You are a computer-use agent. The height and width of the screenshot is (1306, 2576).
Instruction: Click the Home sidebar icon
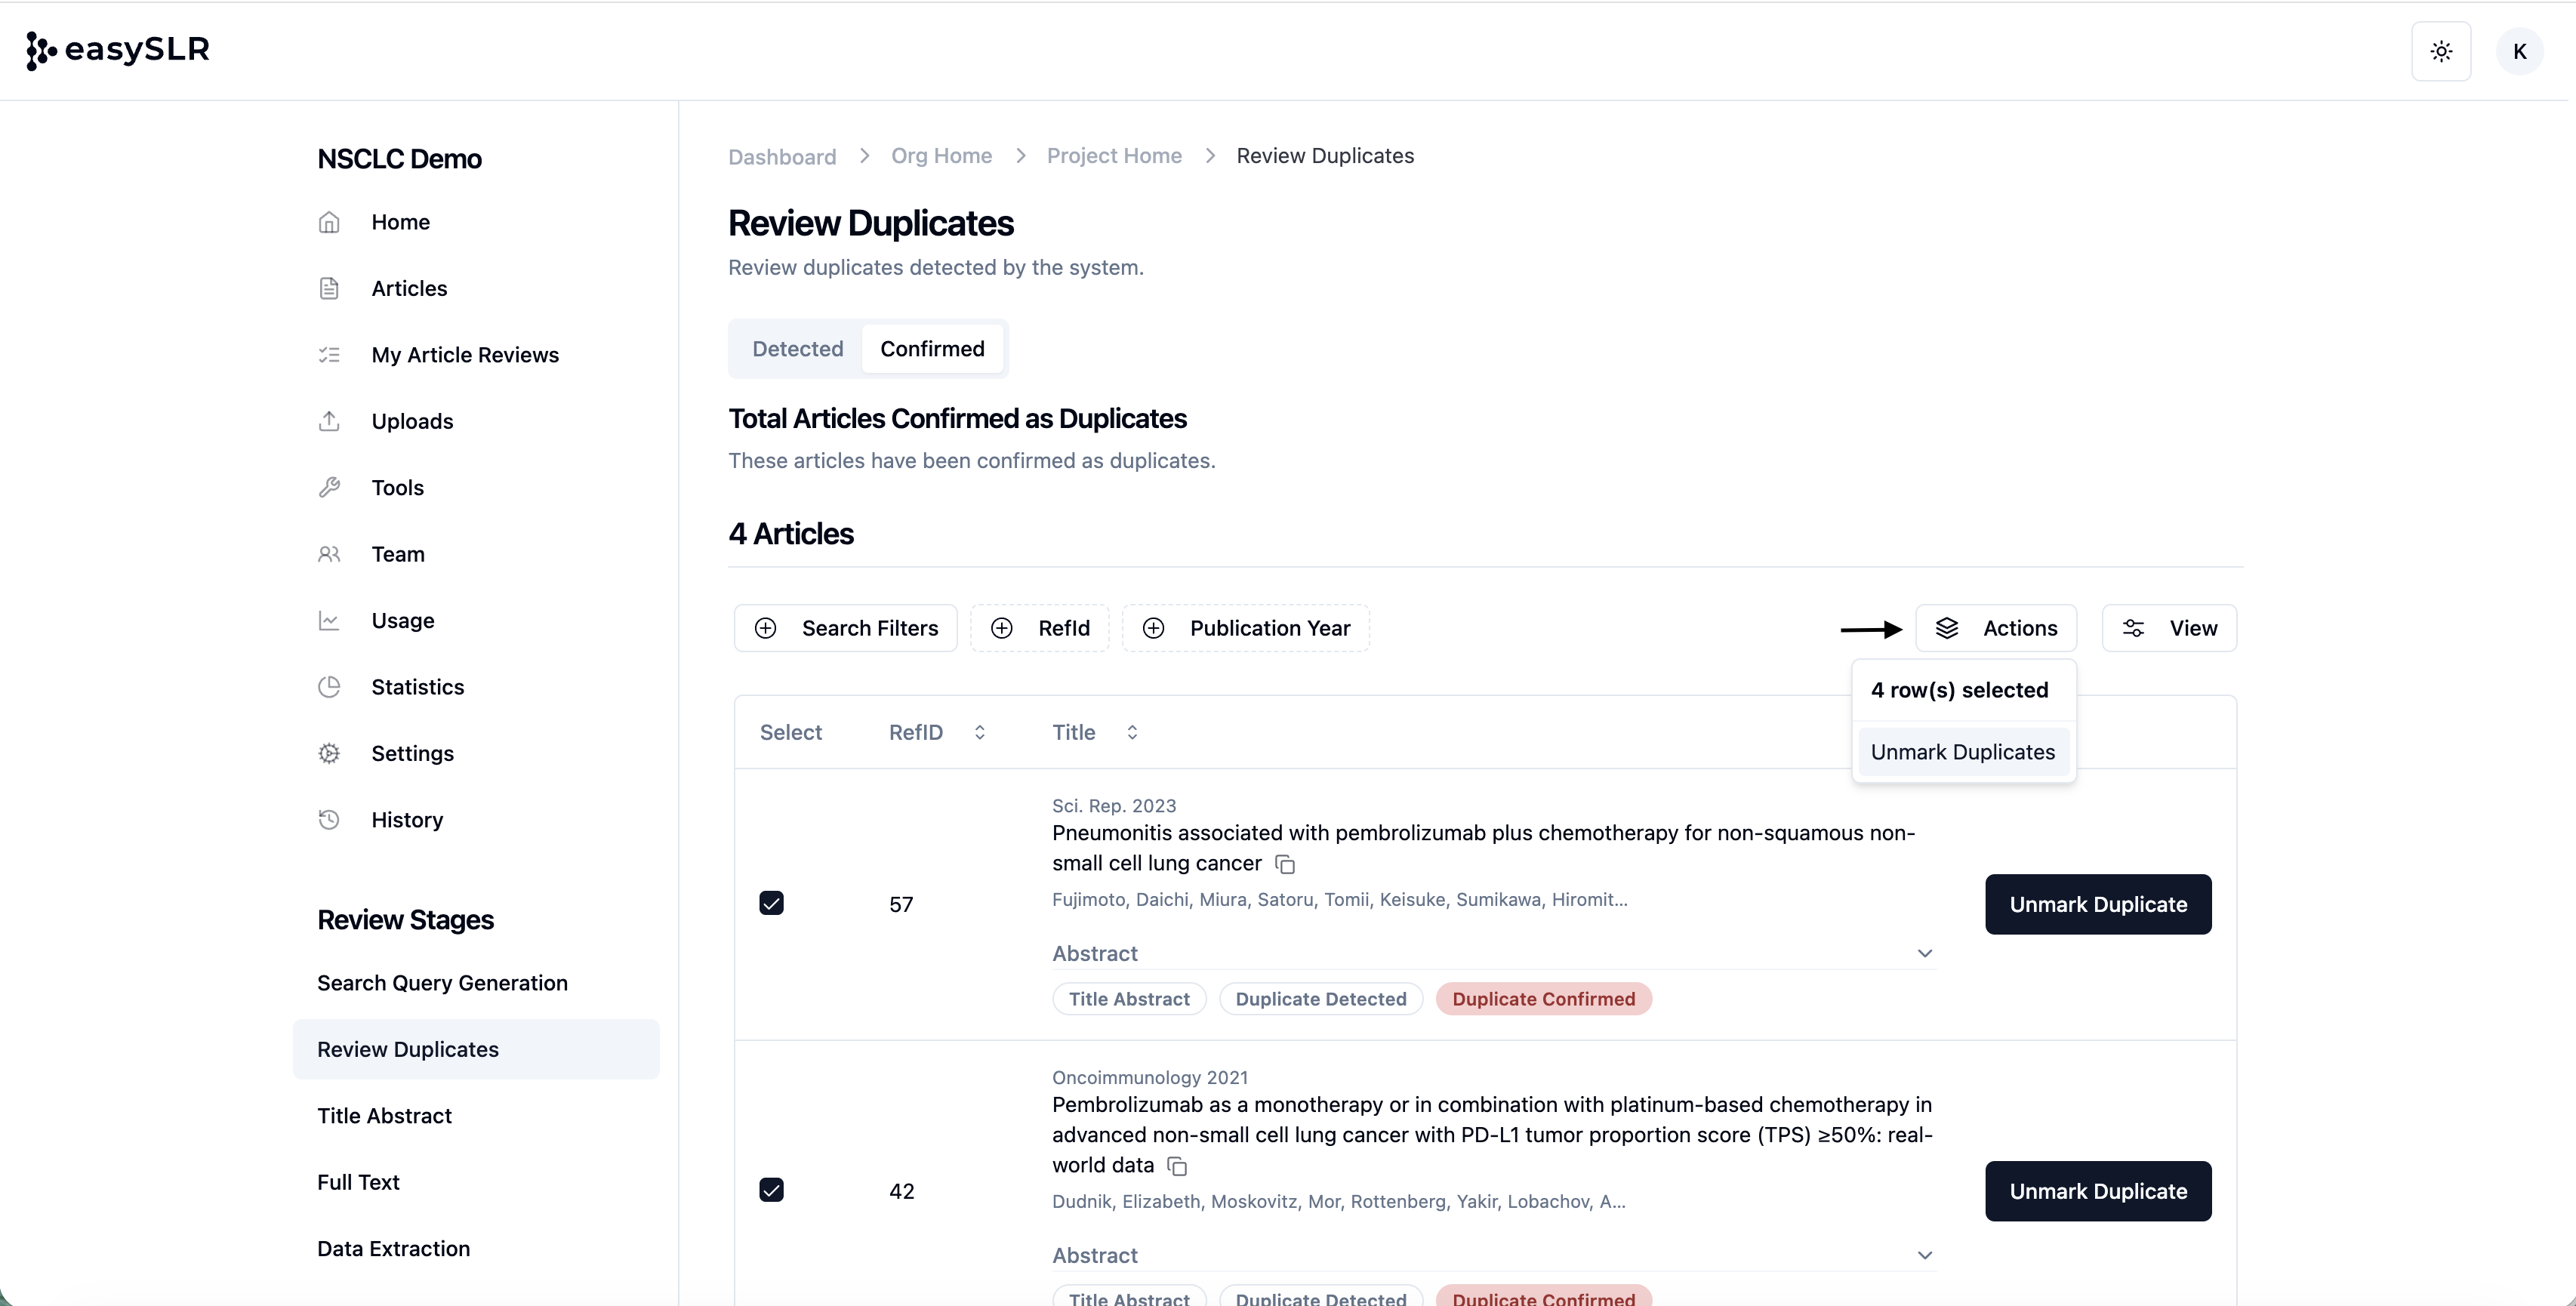click(329, 222)
